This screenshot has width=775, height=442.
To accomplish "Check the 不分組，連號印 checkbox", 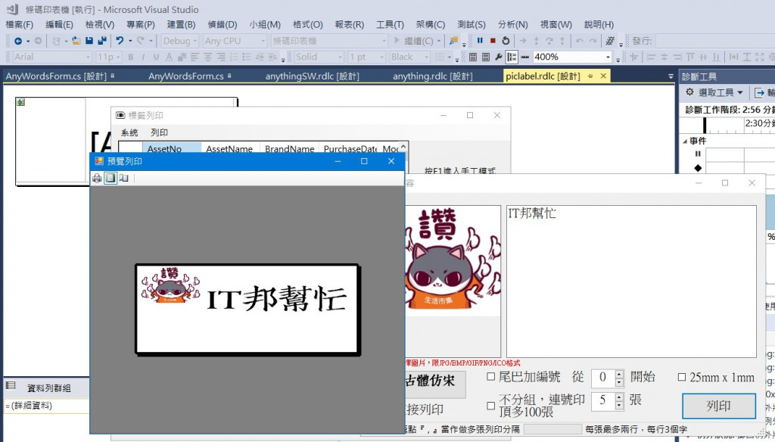I will (x=490, y=406).
